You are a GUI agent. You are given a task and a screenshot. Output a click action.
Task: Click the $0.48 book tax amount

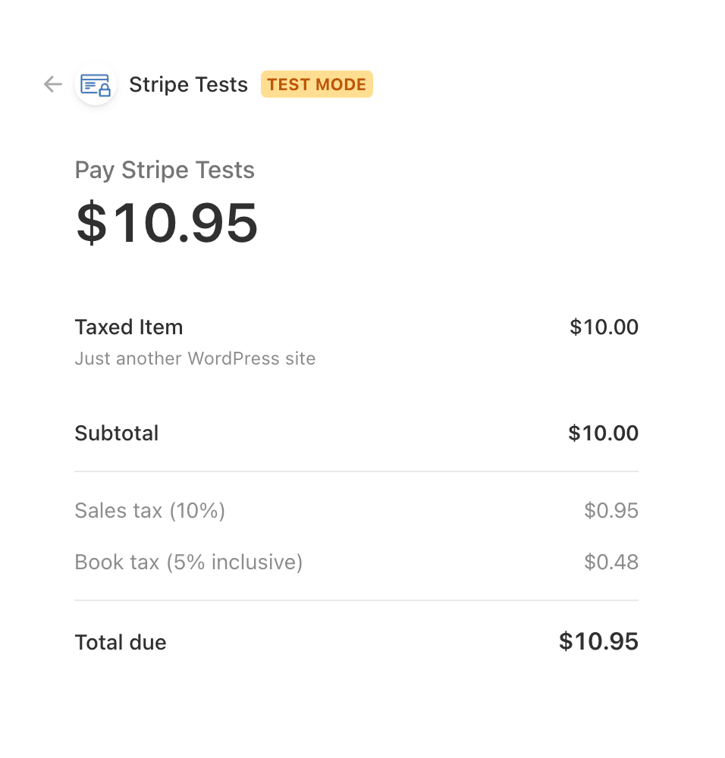pyautogui.click(x=610, y=562)
